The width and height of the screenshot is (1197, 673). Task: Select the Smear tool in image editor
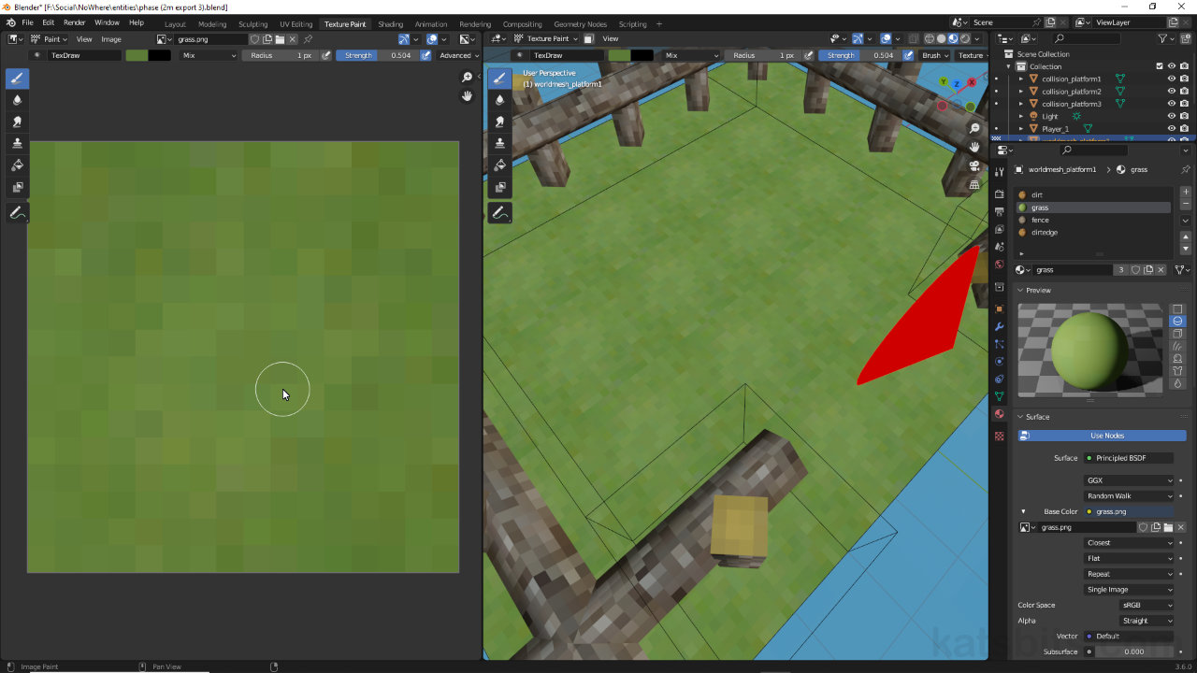click(17, 122)
